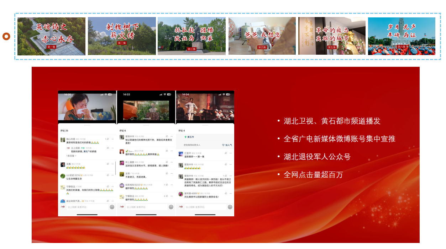
Task: Select the 第三集 statue thumbnail
Action: click(x=191, y=36)
